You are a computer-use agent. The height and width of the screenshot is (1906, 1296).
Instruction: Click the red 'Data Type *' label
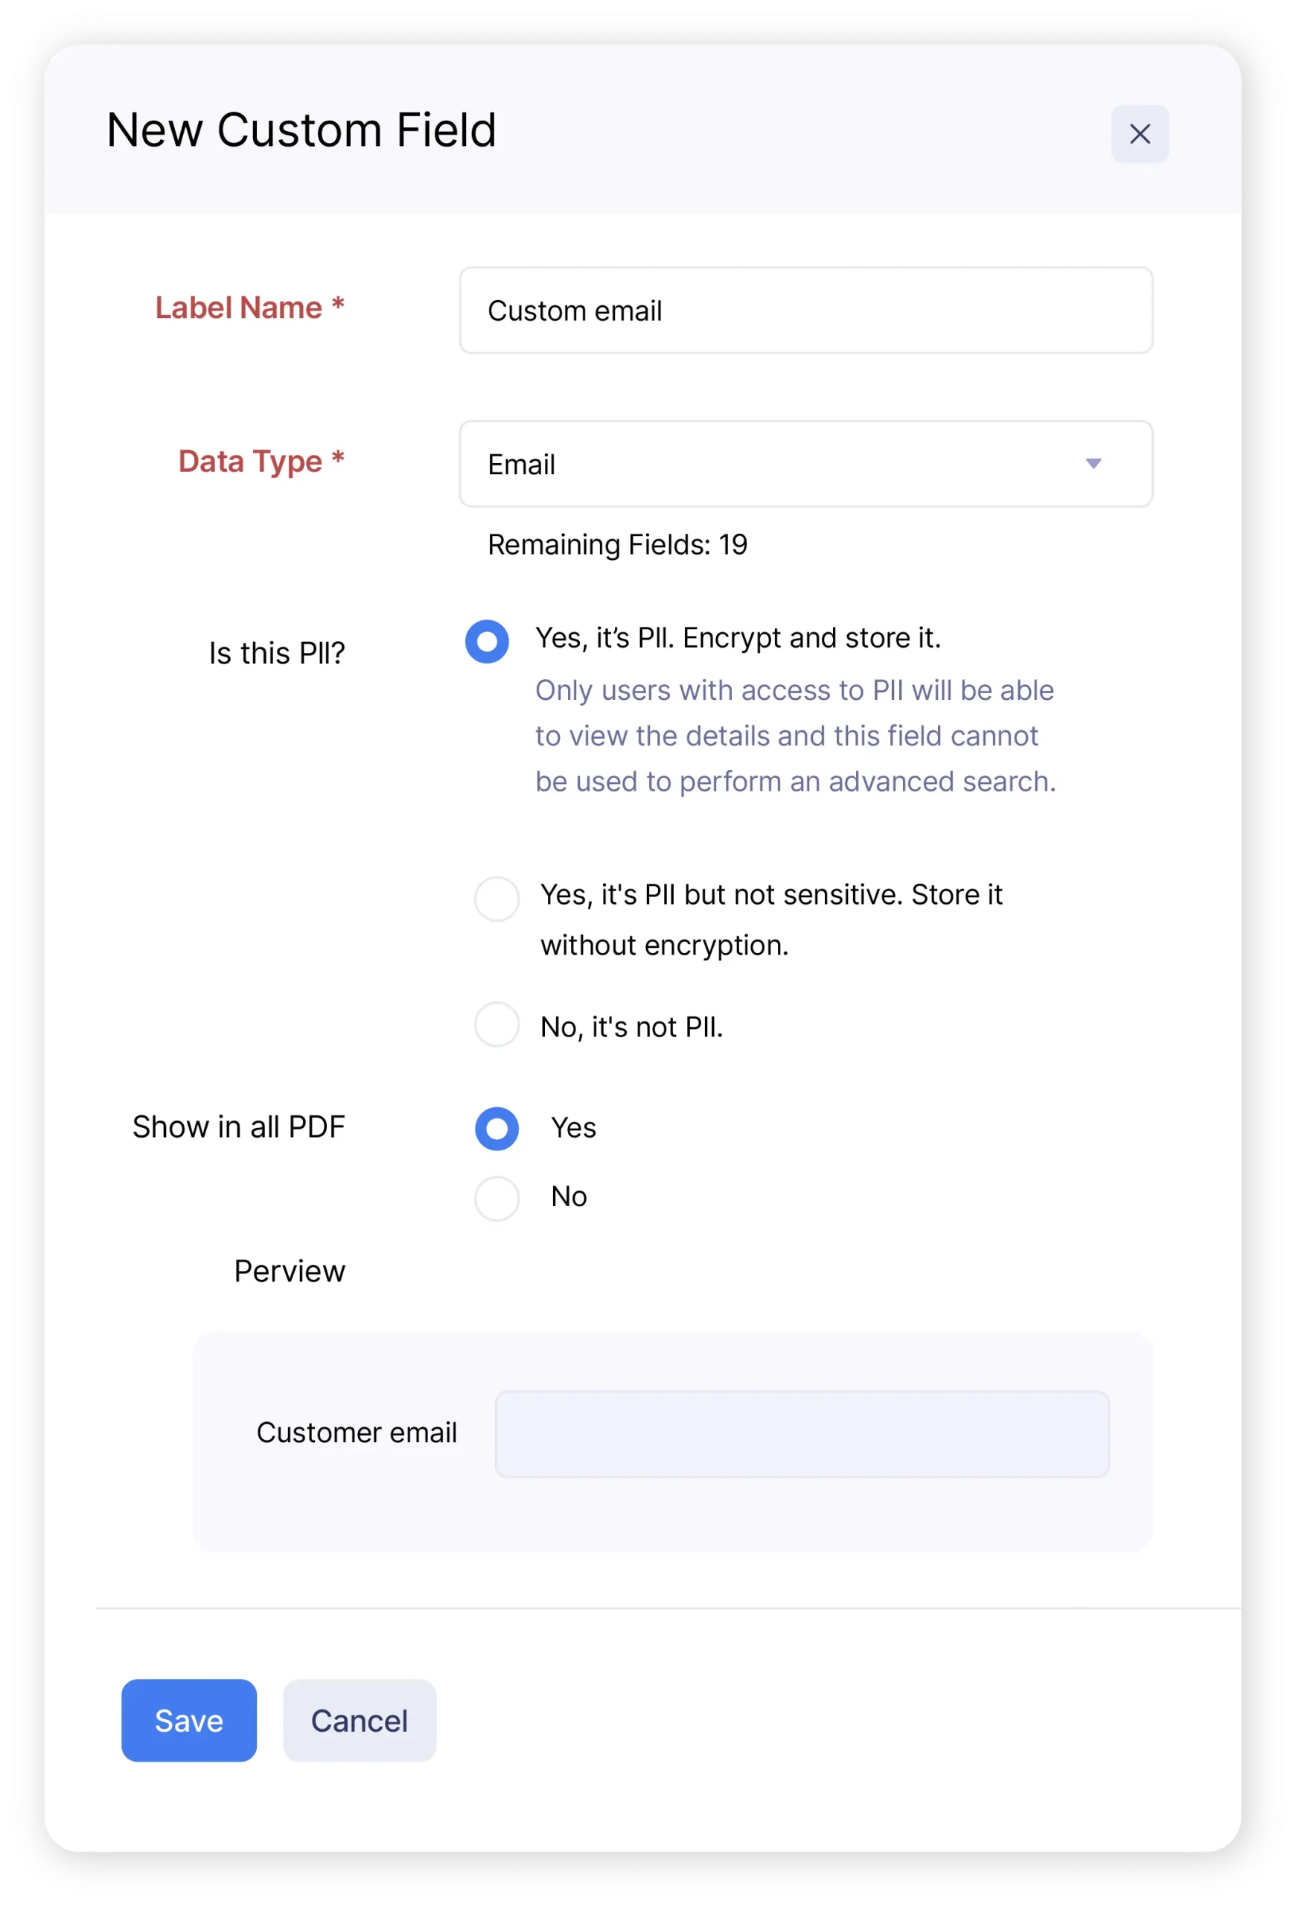tap(261, 461)
